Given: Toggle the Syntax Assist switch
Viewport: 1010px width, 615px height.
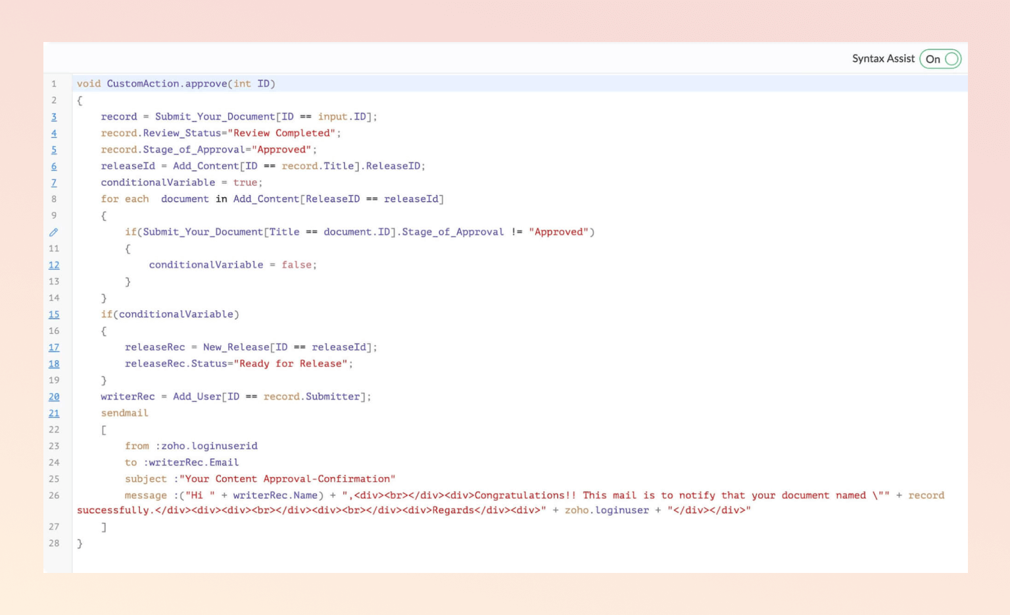Looking at the screenshot, I should coord(940,59).
